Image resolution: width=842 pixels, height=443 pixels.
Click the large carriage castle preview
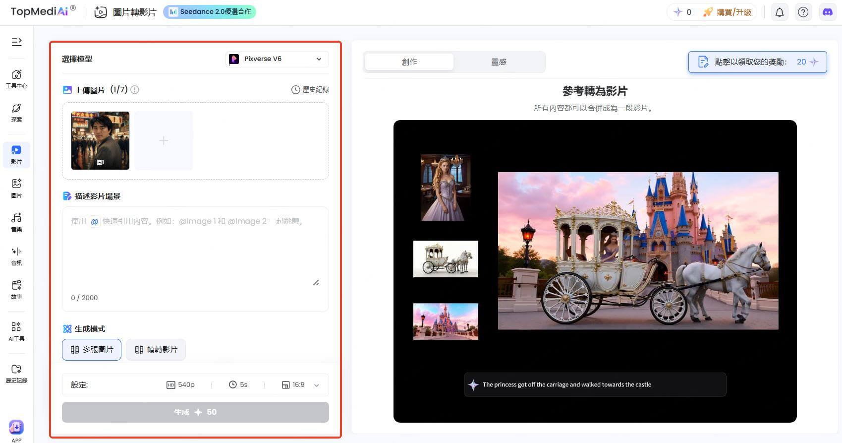pyautogui.click(x=638, y=251)
